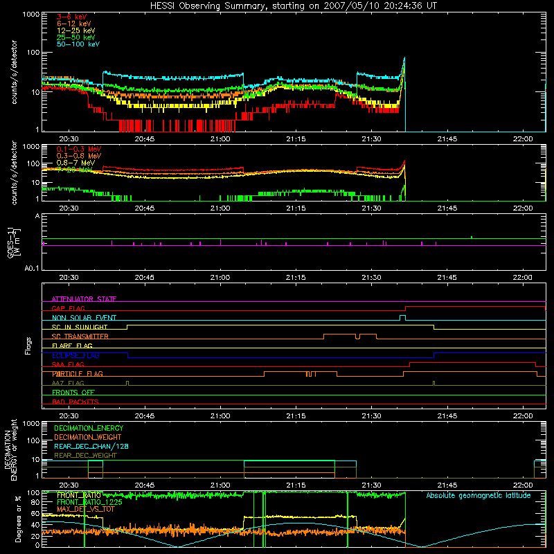This screenshot has width=554, height=554.
Task: Click the MAX_DET_VS_TOT legend label
Action: pos(86,509)
